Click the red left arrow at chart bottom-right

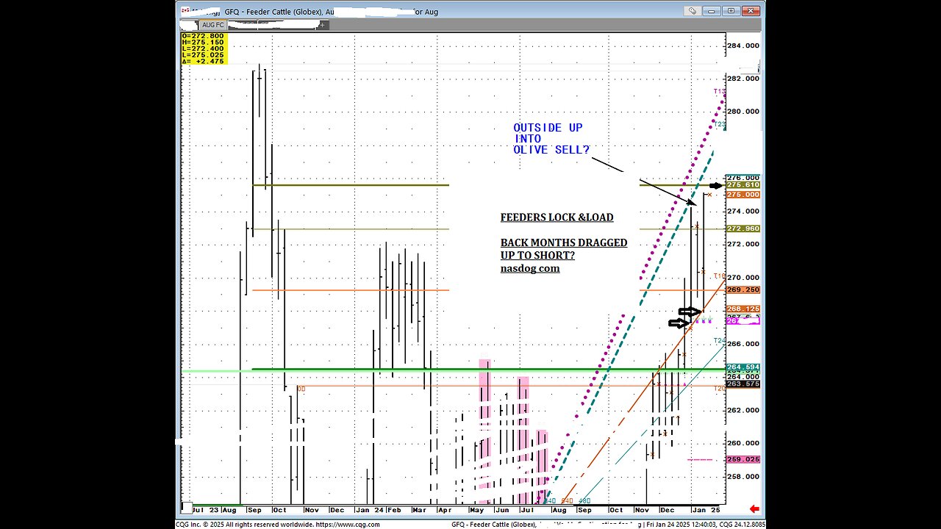754,509
